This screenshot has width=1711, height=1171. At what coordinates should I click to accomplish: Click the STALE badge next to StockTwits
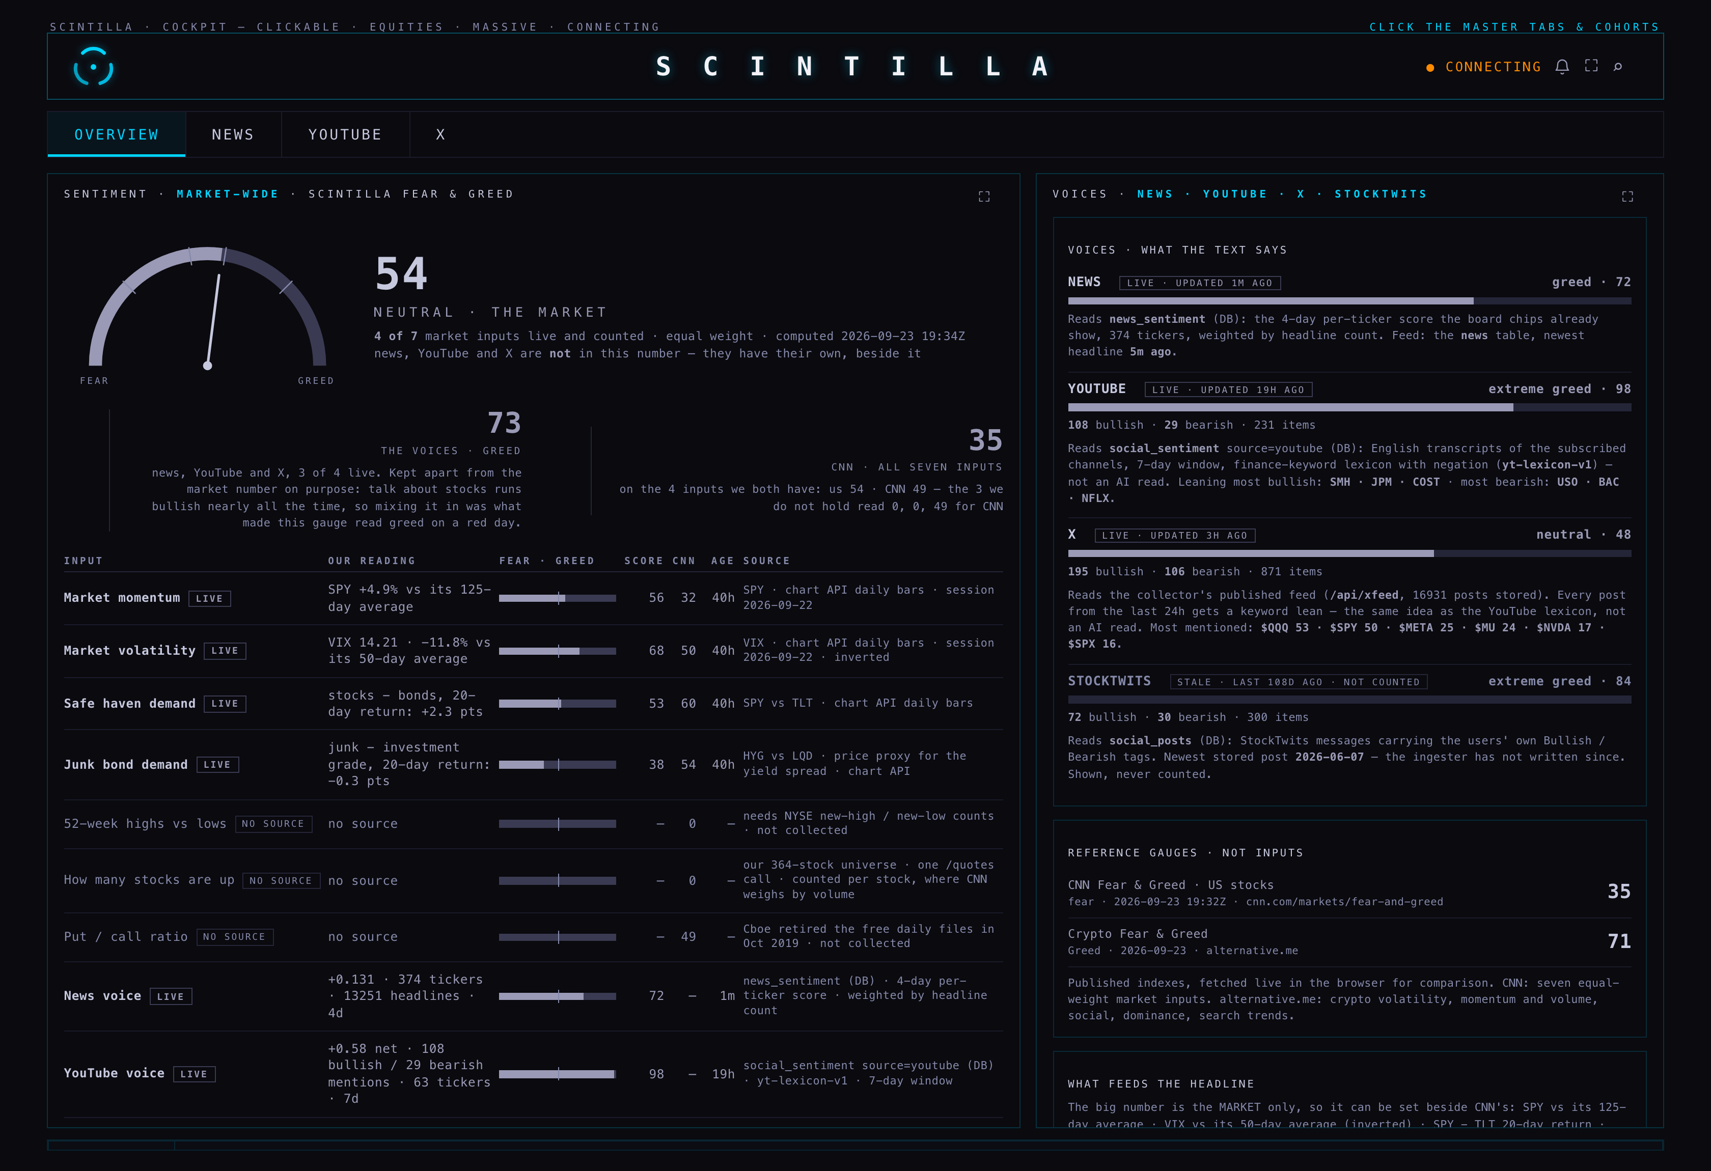1298,682
